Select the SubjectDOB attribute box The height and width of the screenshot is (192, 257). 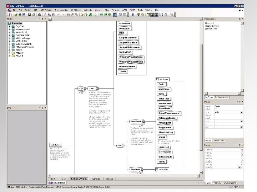click(125, 52)
